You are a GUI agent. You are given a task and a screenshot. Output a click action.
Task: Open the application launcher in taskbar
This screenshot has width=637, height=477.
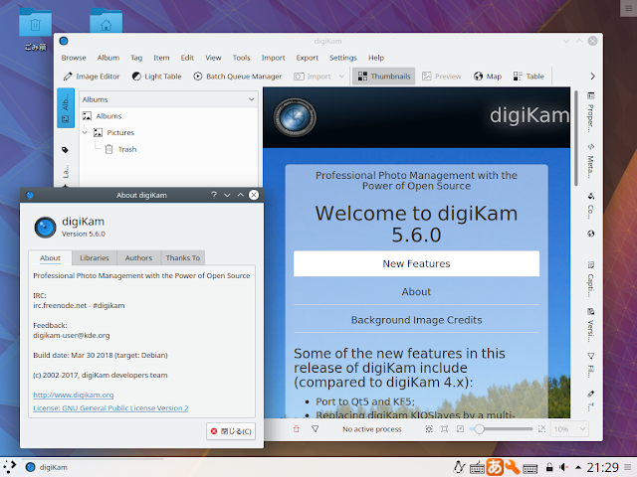tap(9, 467)
